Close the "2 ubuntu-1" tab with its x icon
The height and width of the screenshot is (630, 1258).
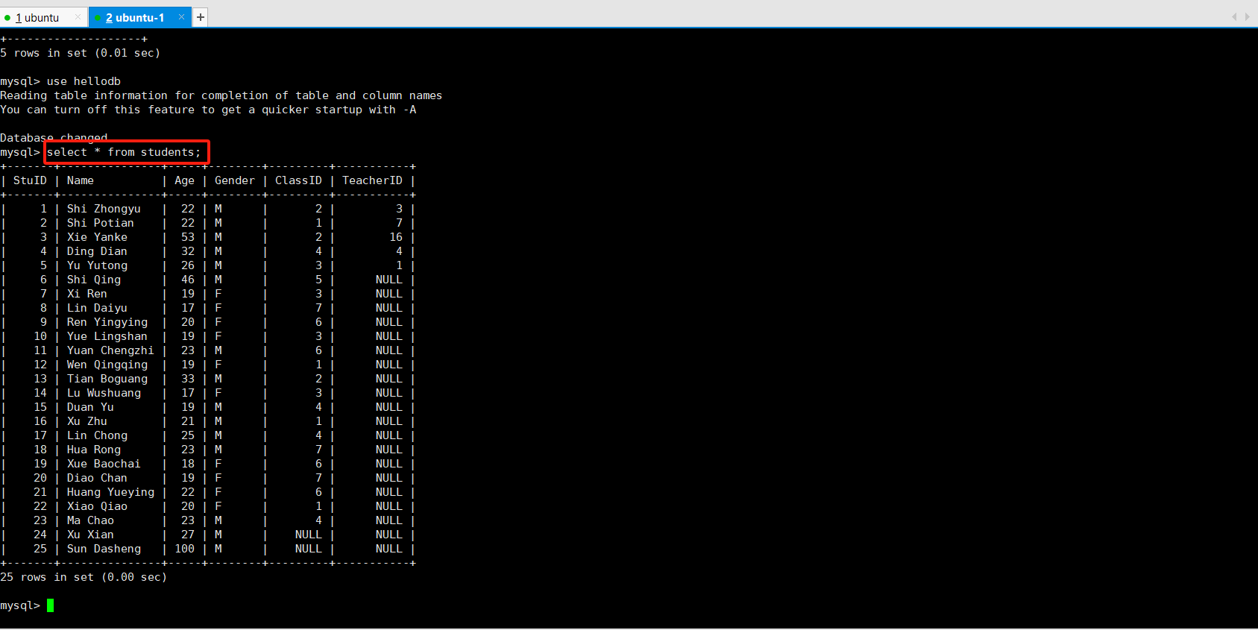[181, 16]
